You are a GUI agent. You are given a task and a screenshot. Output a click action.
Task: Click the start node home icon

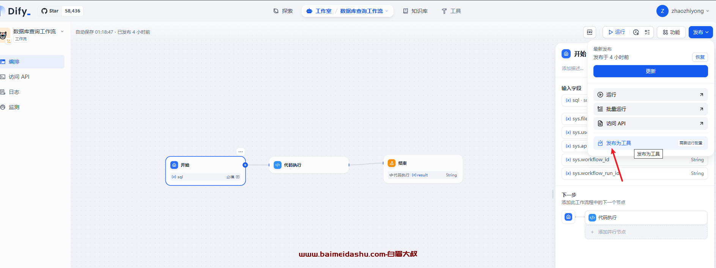[174, 165]
